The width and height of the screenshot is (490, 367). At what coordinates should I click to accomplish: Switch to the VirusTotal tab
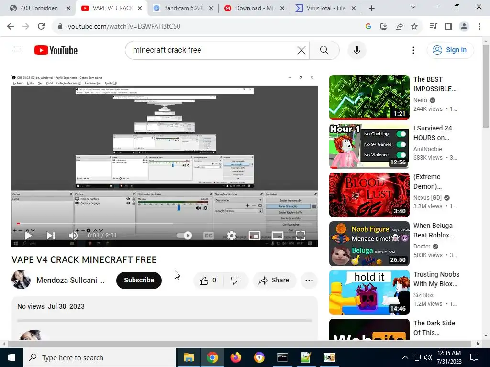(x=325, y=8)
